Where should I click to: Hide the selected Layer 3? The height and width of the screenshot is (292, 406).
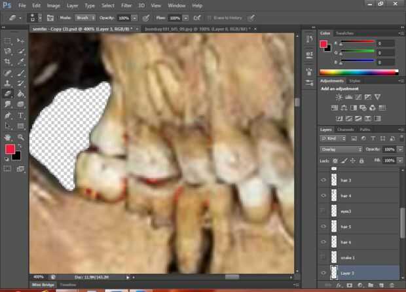pyautogui.click(x=323, y=273)
